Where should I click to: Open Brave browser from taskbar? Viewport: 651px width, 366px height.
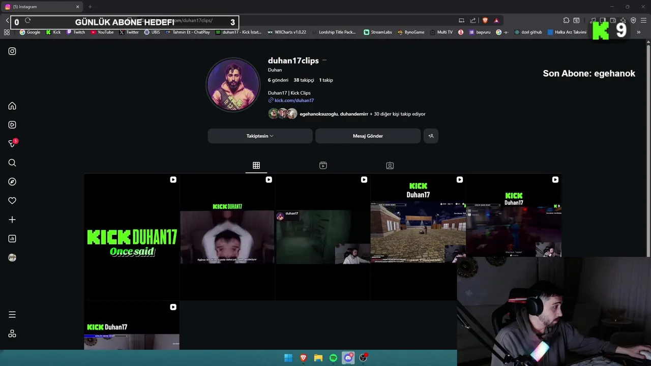point(304,358)
